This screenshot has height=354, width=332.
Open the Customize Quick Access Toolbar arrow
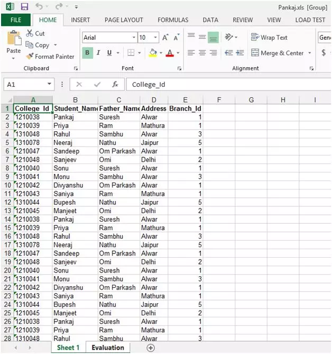click(77, 7)
